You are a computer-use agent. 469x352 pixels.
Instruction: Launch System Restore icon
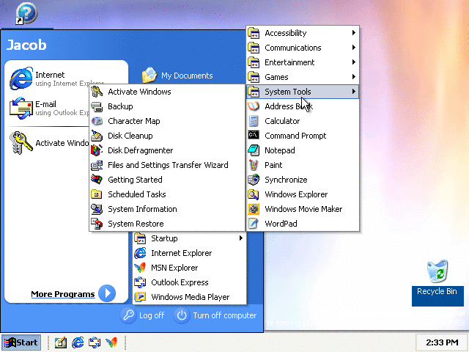pos(97,224)
